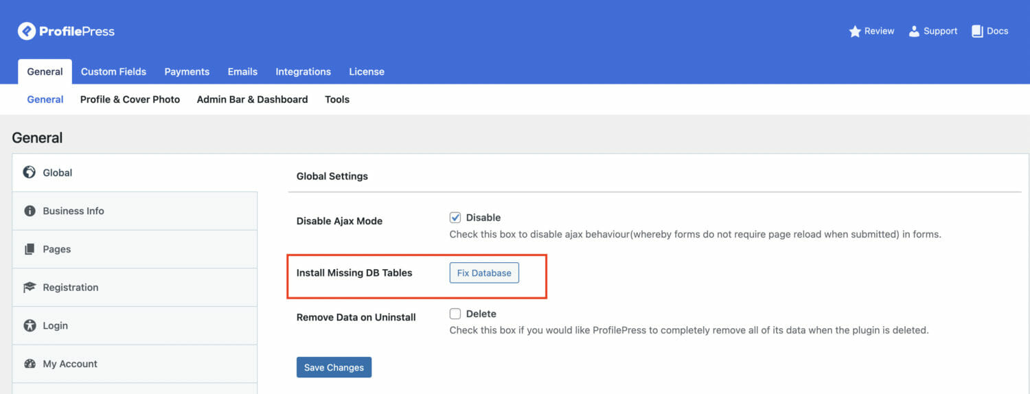The width and height of the screenshot is (1030, 394).
Task: Open Business Info via its info icon
Action: click(x=30, y=211)
